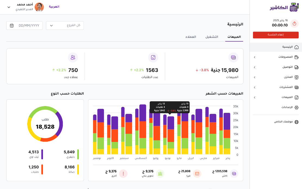Click the green دليفري legend swatch
Screen dimensions: 302x189
coord(78,154)
